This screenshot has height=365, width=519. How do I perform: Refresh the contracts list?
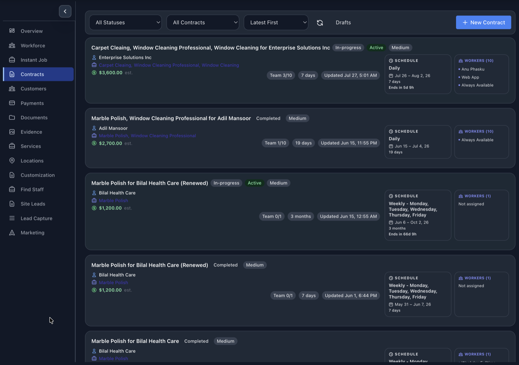pyautogui.click(x=320, y=23)
